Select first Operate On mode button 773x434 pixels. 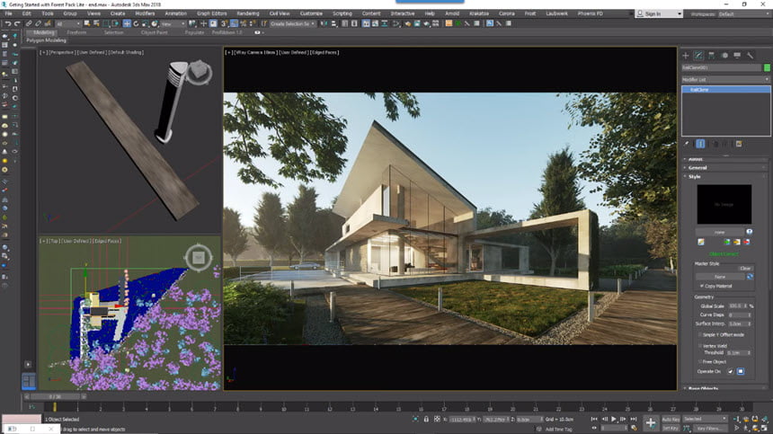click(730, 371)
